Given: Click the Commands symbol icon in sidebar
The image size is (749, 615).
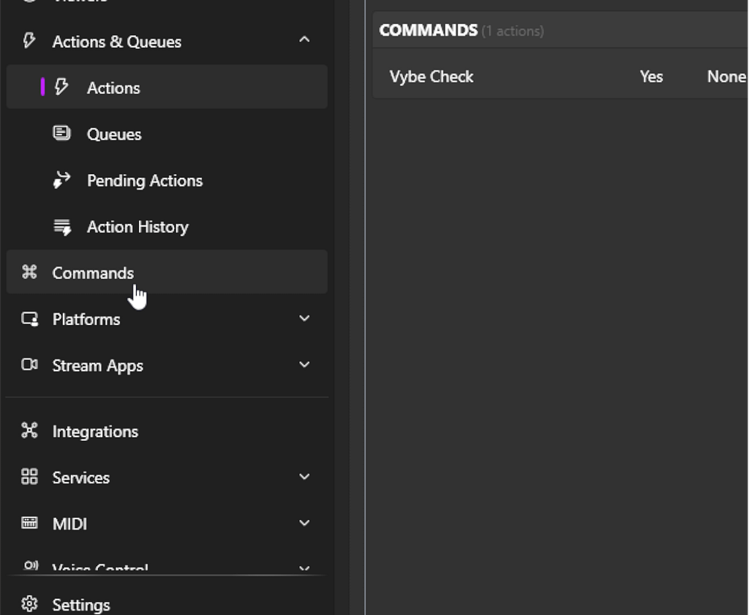Looking at the screenshot, I should (x=29, y=272).
